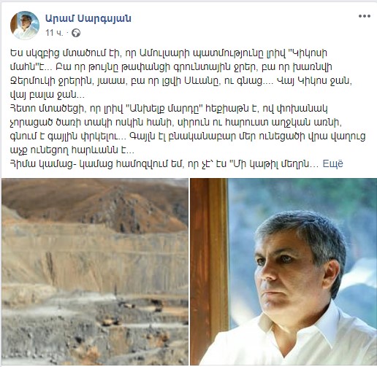Open Արամ Սարգսյան's round profile avatar
377x367 pixels.
[x=25, y=25]
